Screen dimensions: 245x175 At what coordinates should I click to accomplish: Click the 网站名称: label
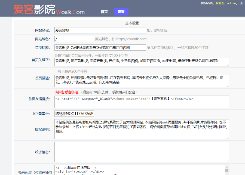(42, 30)
